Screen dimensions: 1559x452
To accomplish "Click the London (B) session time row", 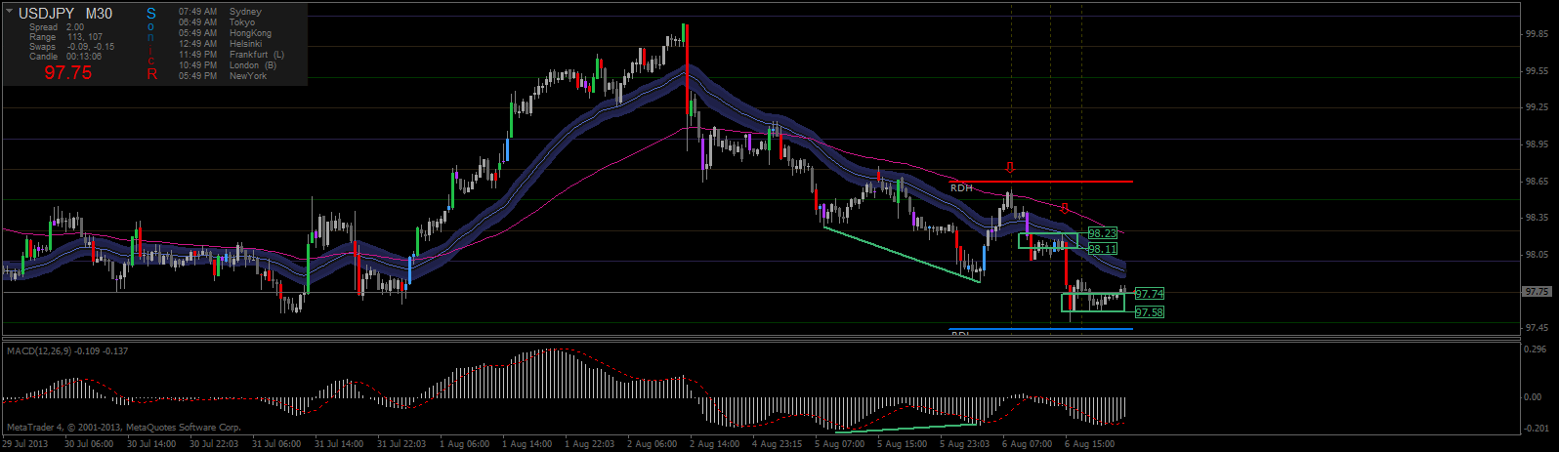I will point(228,65).
